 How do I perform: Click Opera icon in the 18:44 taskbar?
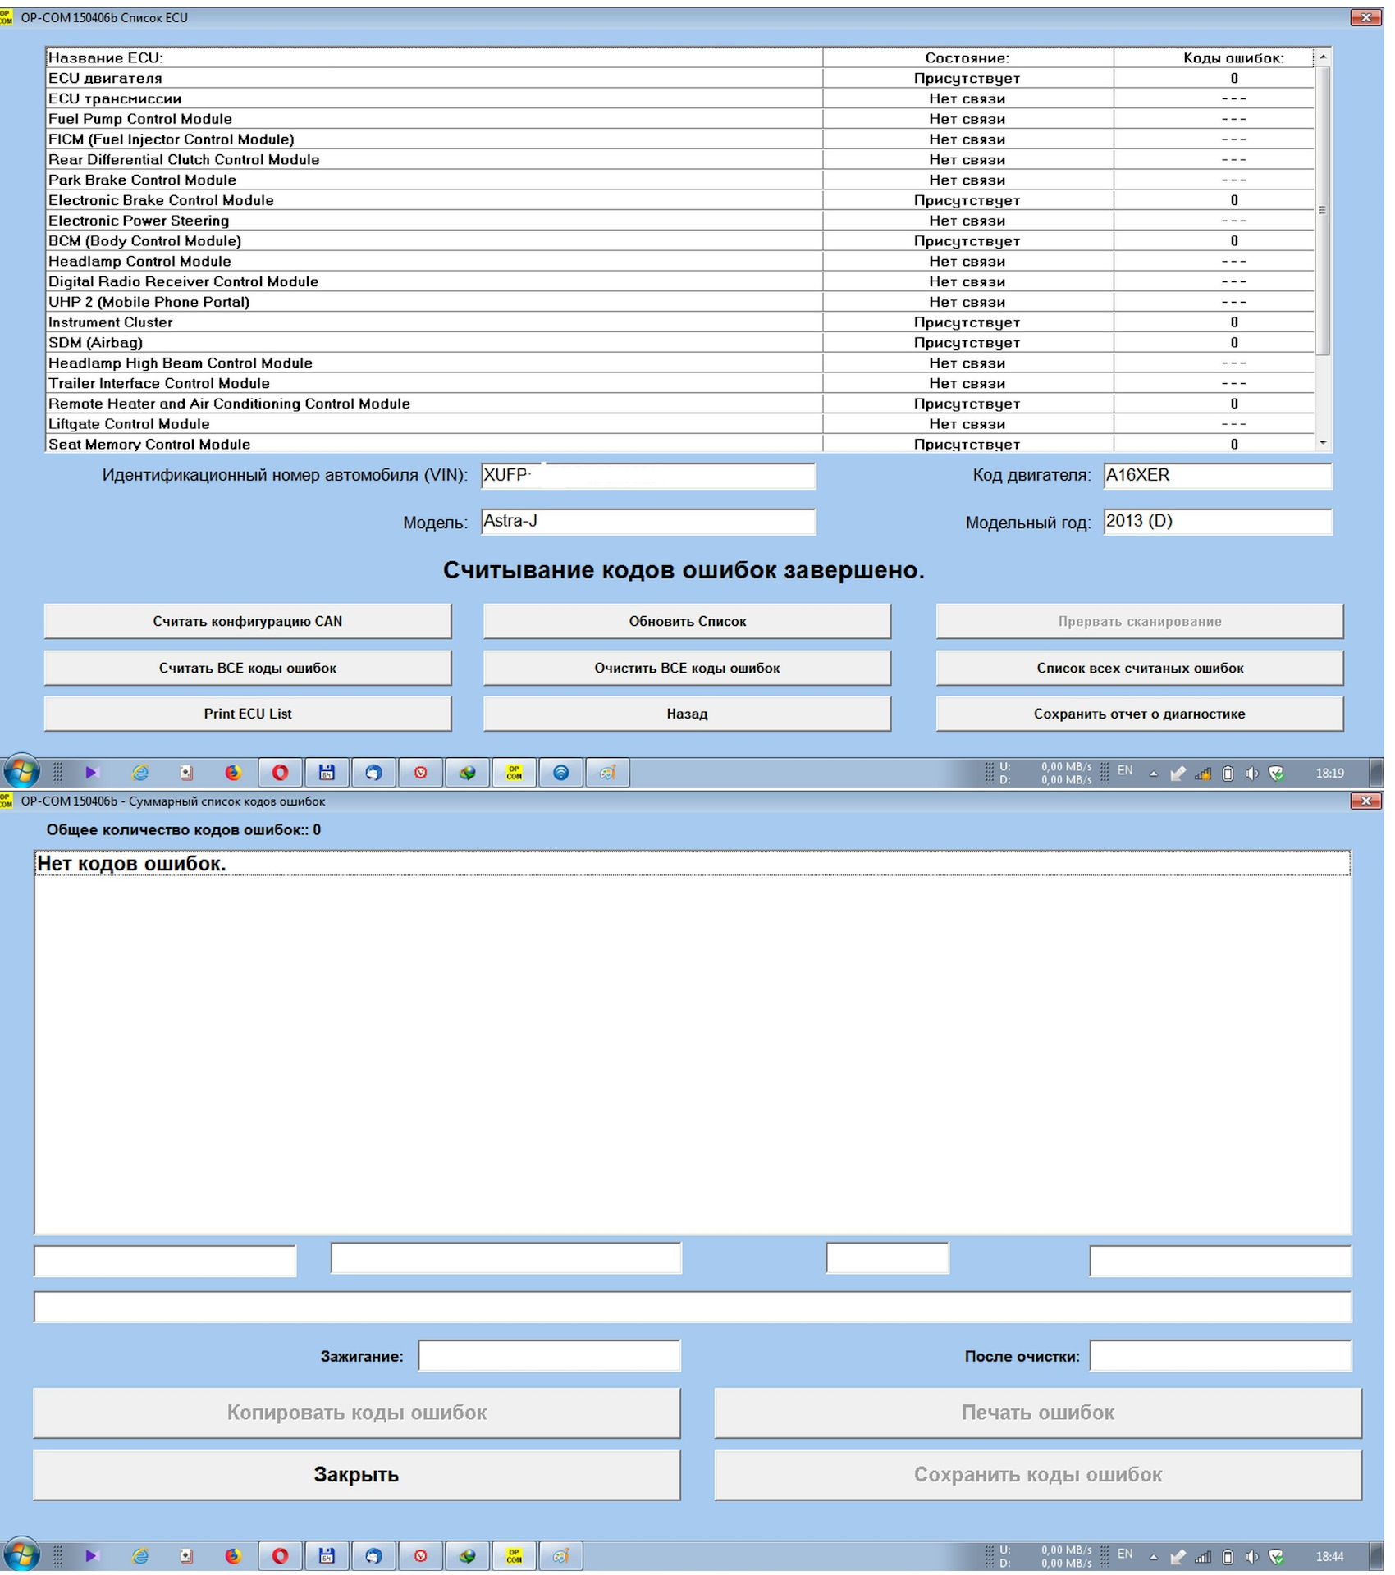[x=280, y=1555]
